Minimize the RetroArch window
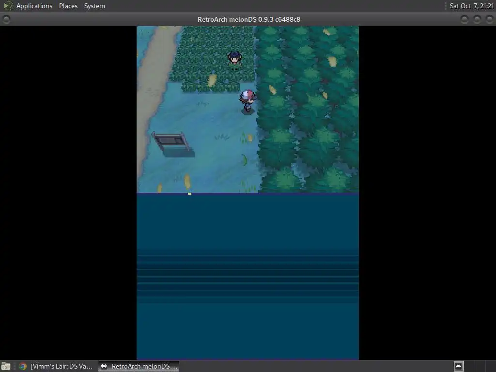The image size is (496, 372). (x=465, y=19)
